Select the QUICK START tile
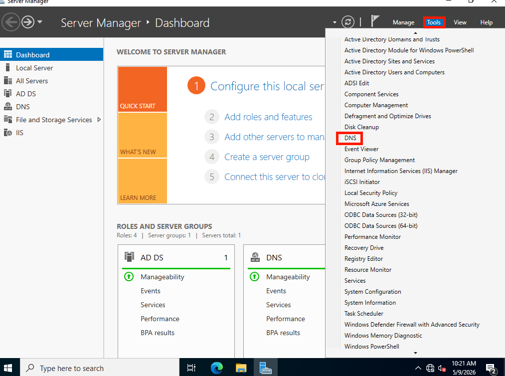This screenshot has height=376, width=505. point(143,89)
